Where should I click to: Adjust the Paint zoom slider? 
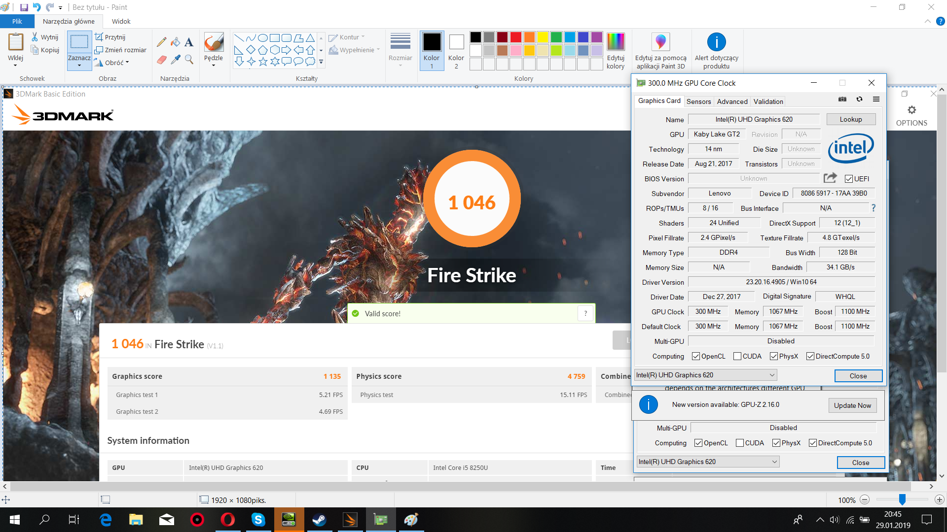[x=902, y=499]
